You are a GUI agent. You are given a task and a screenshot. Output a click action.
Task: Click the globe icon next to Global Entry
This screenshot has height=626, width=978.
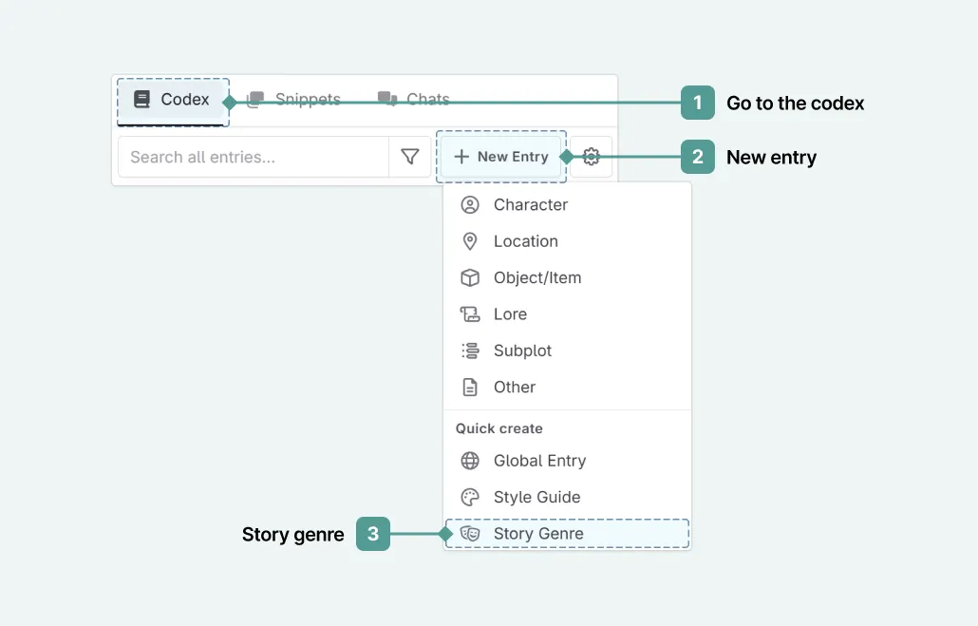tap(471, 461)
